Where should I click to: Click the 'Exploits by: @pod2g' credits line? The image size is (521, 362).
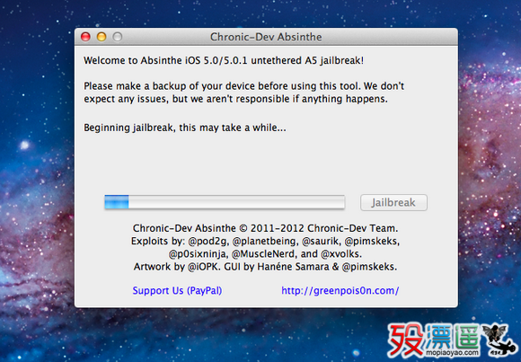coord(266,241)
